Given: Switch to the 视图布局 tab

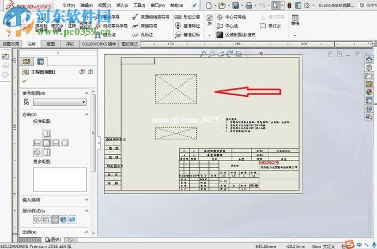Looking at the screenshot, I should pos(11,44).
